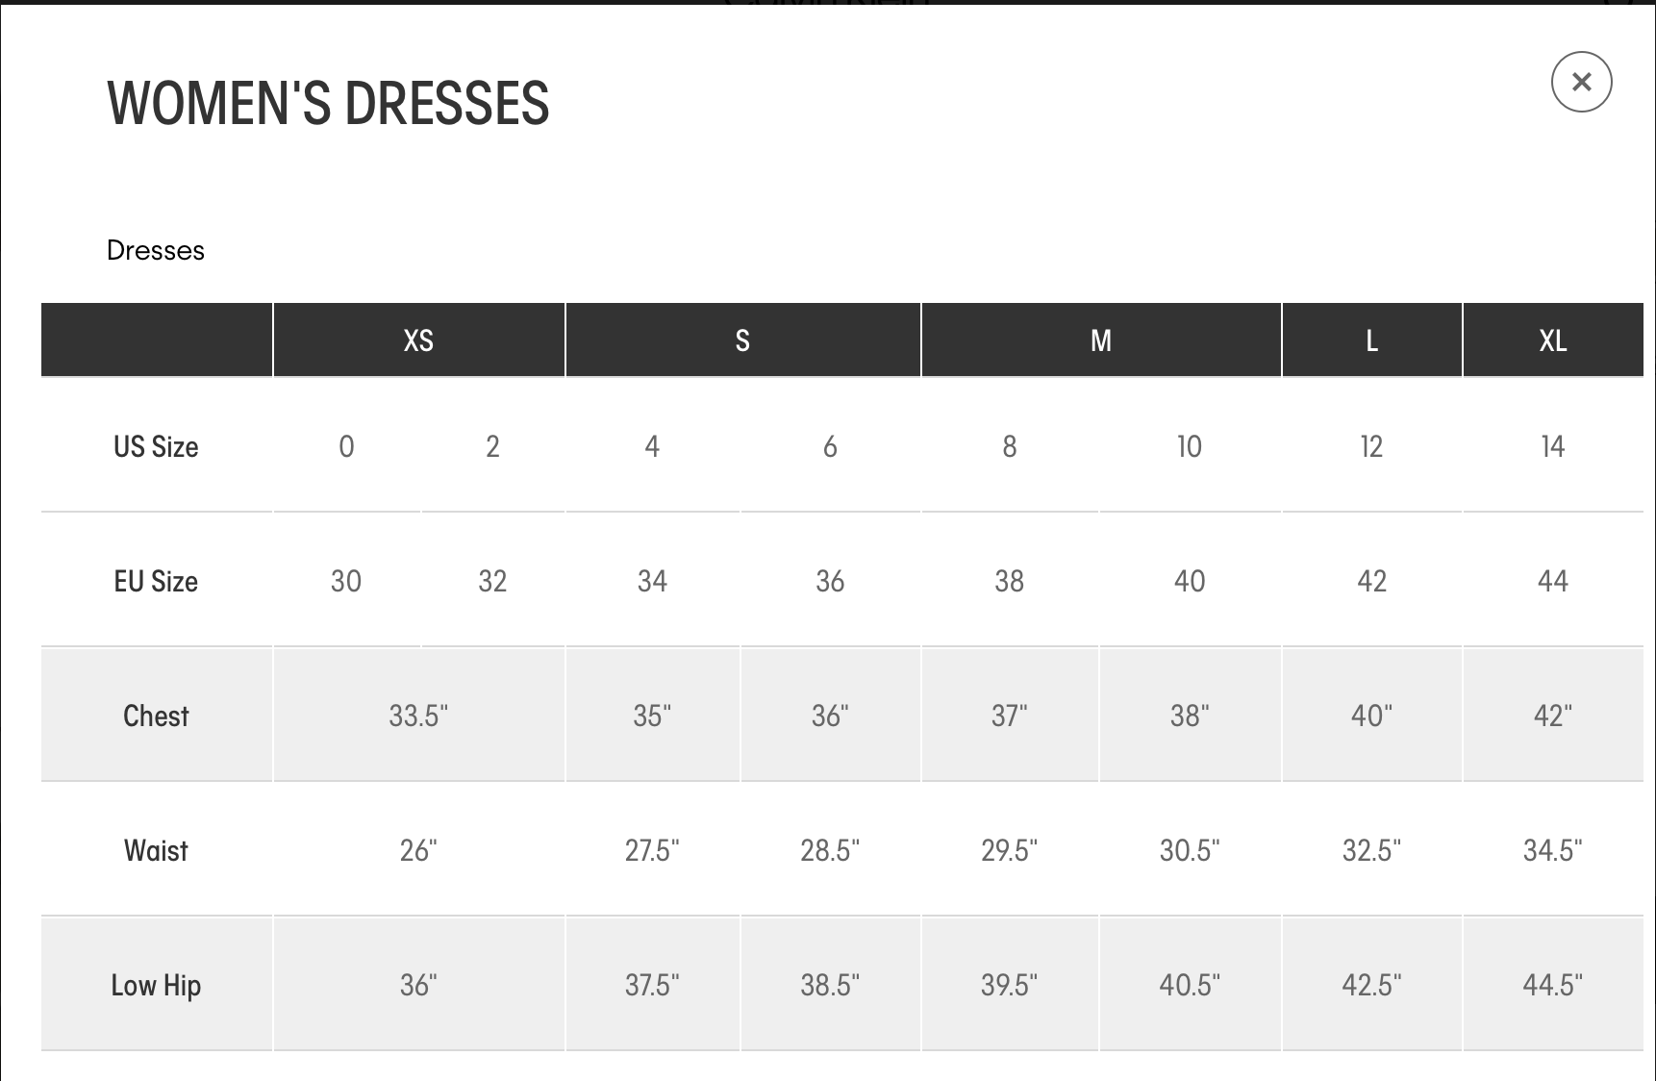Click the Chest row label

pyautogui.click(x=156, y=716)
